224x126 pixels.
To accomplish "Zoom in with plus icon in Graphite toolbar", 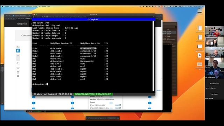I will tap(18, 55).
